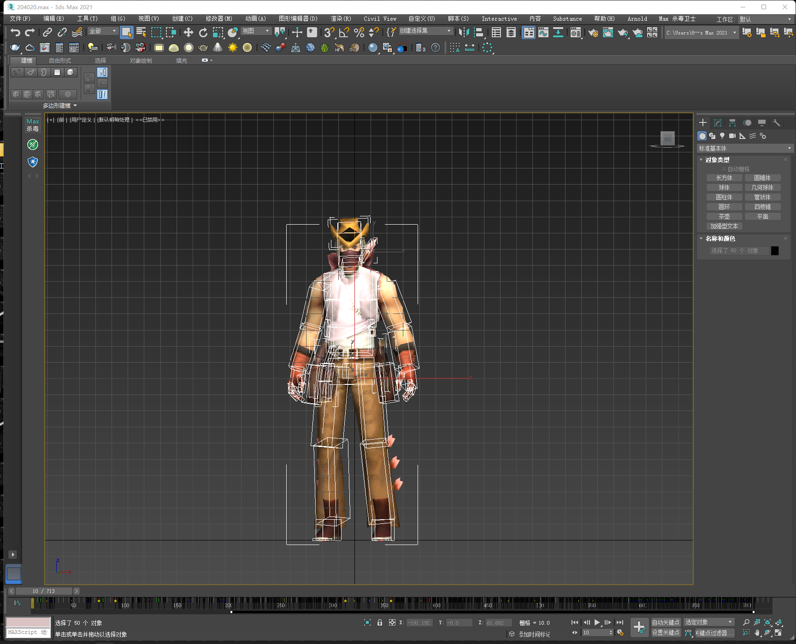
Task: Click 设置关键点 set key button
Action: pos(666,633)
